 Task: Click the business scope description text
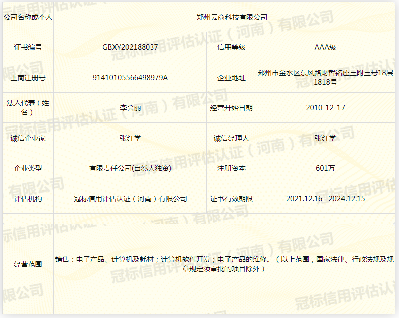pos(224,264)
